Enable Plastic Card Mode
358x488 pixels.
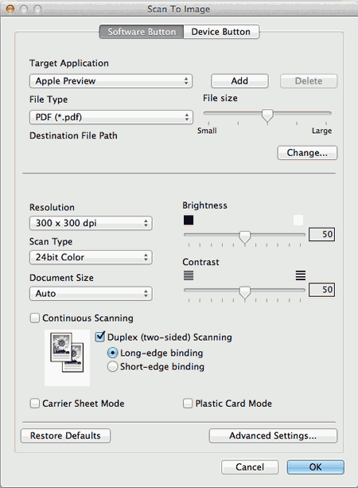[188, 404]
